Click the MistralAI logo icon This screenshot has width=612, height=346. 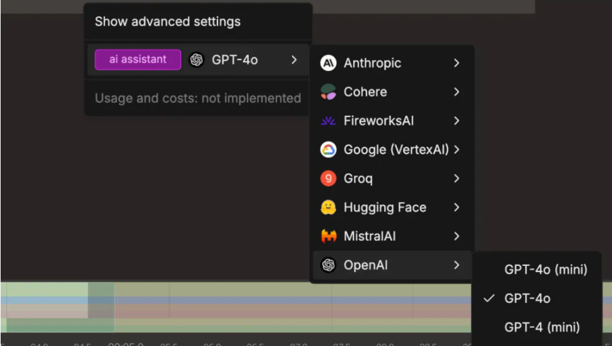[x=328, y=237]
